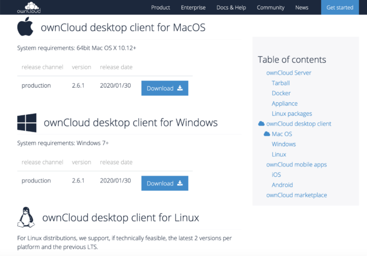Click date 2020/01/30 in MacOS table
Image resolution: width=367 pixels, height=256 pixels.
tap(115, 86)
